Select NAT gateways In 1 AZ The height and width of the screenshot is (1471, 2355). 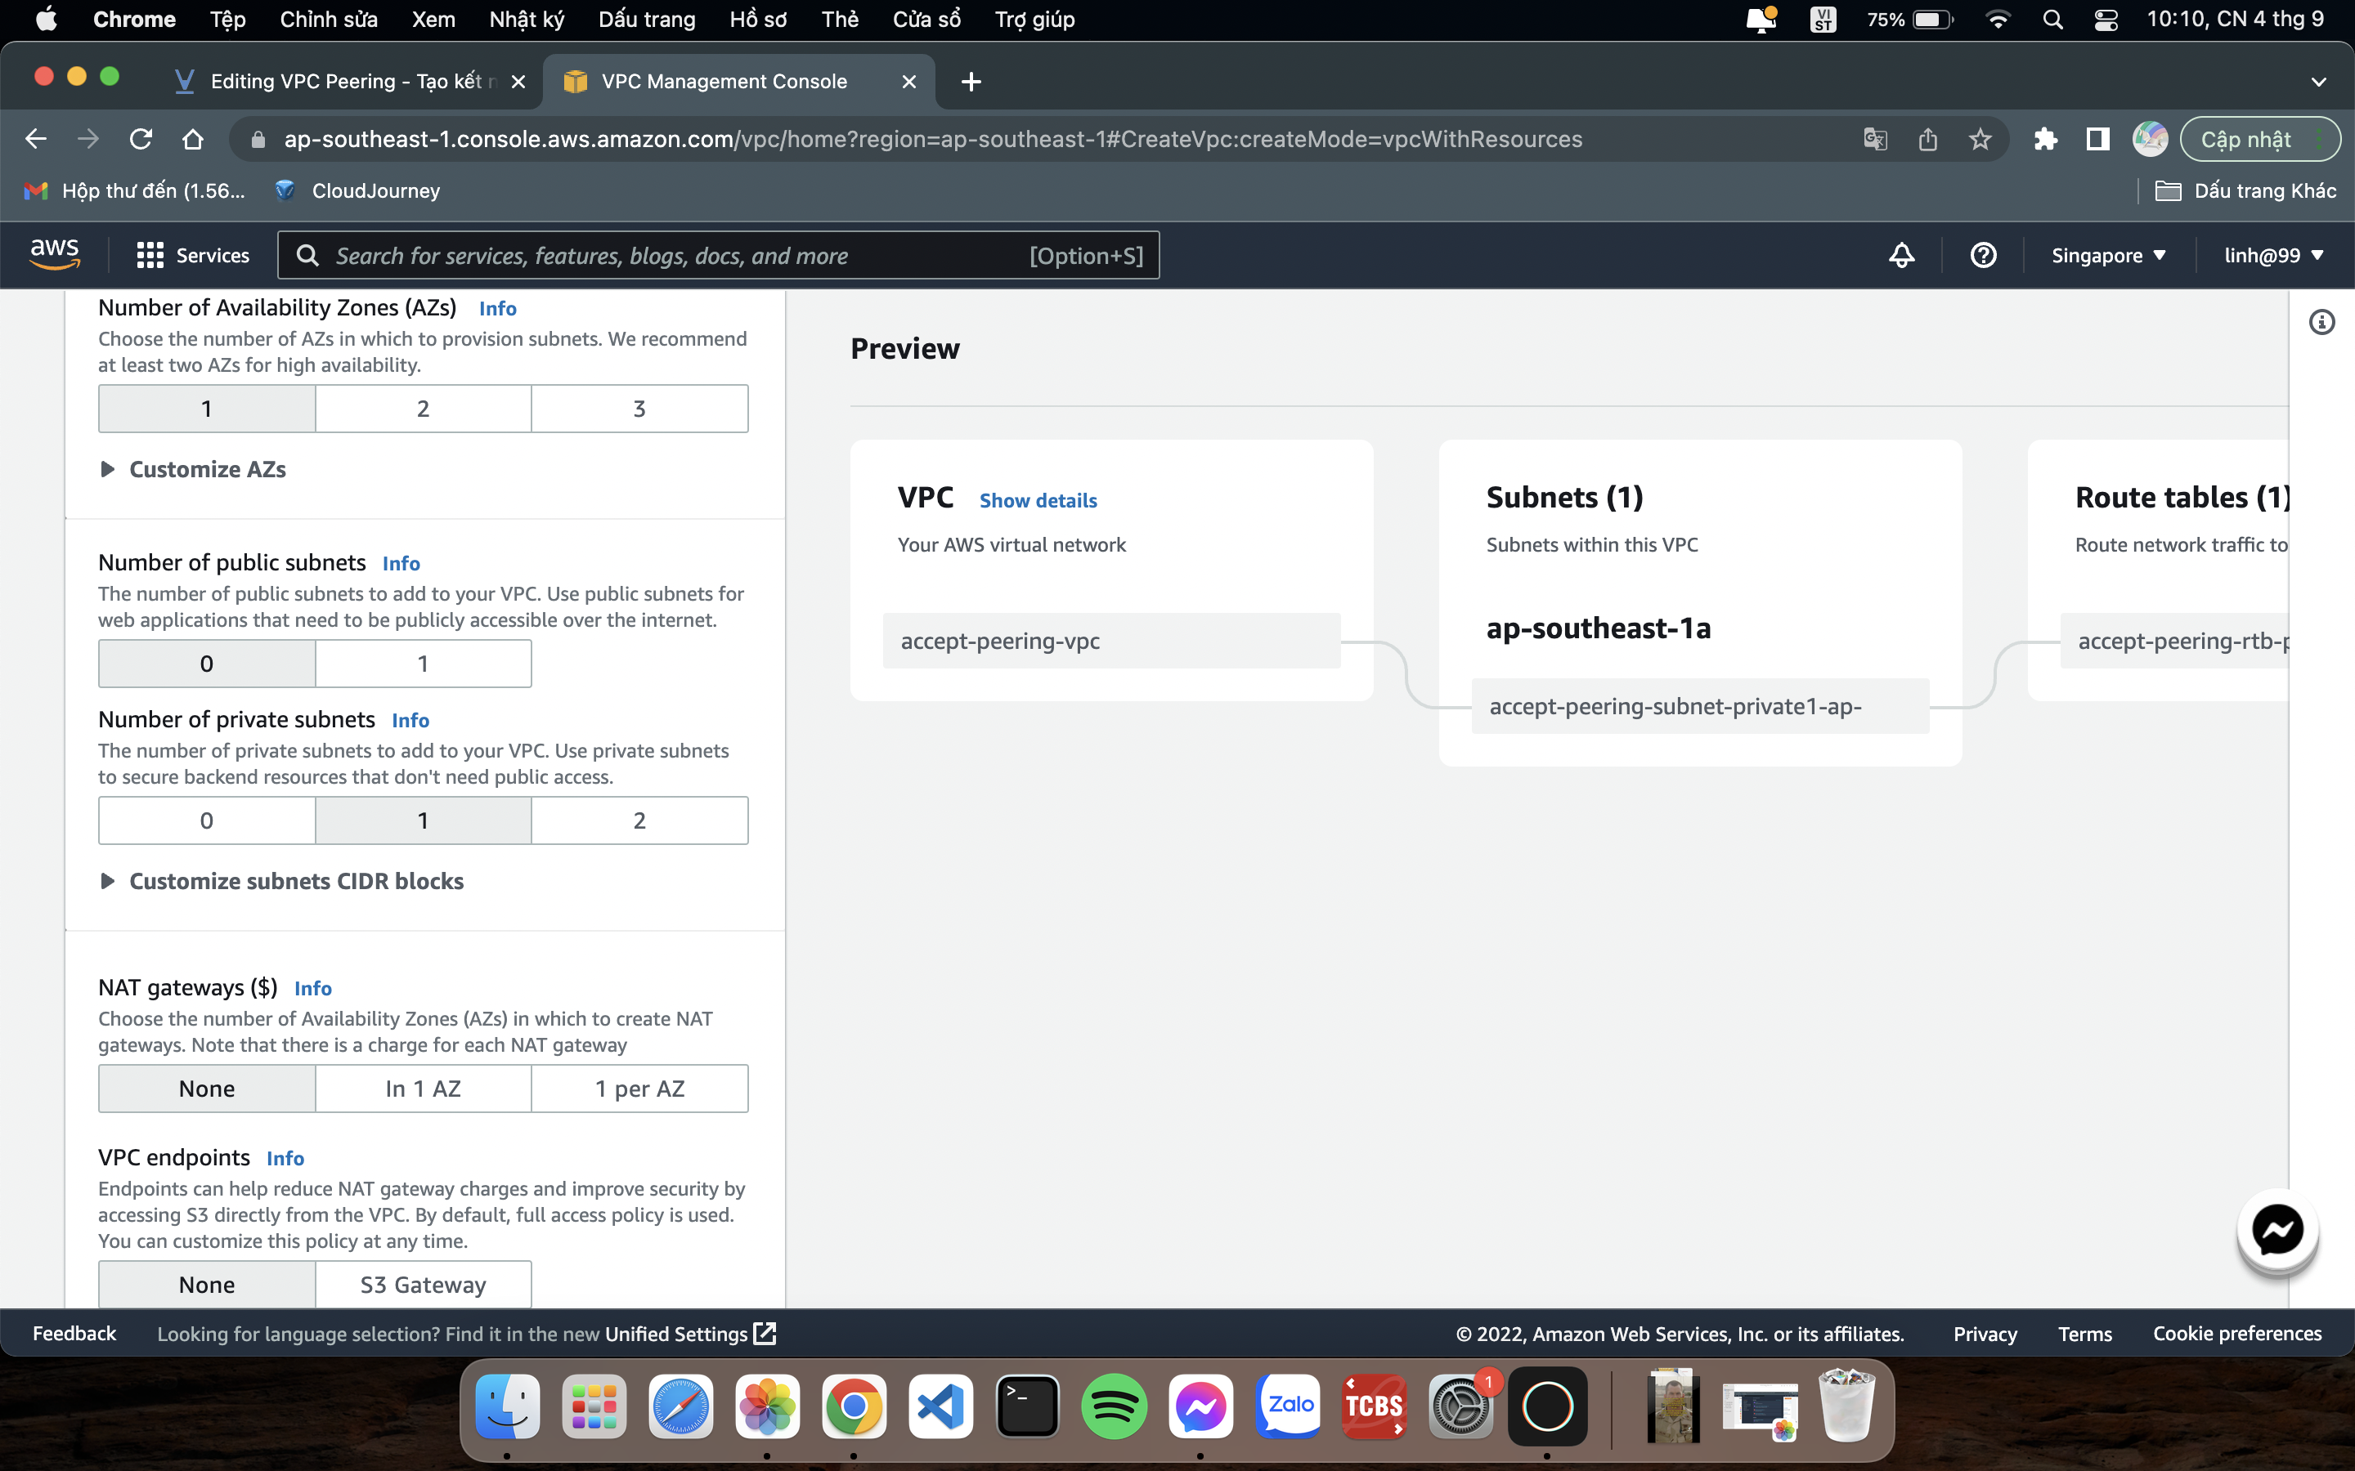pyautogui.click(x=422, y=1089)
